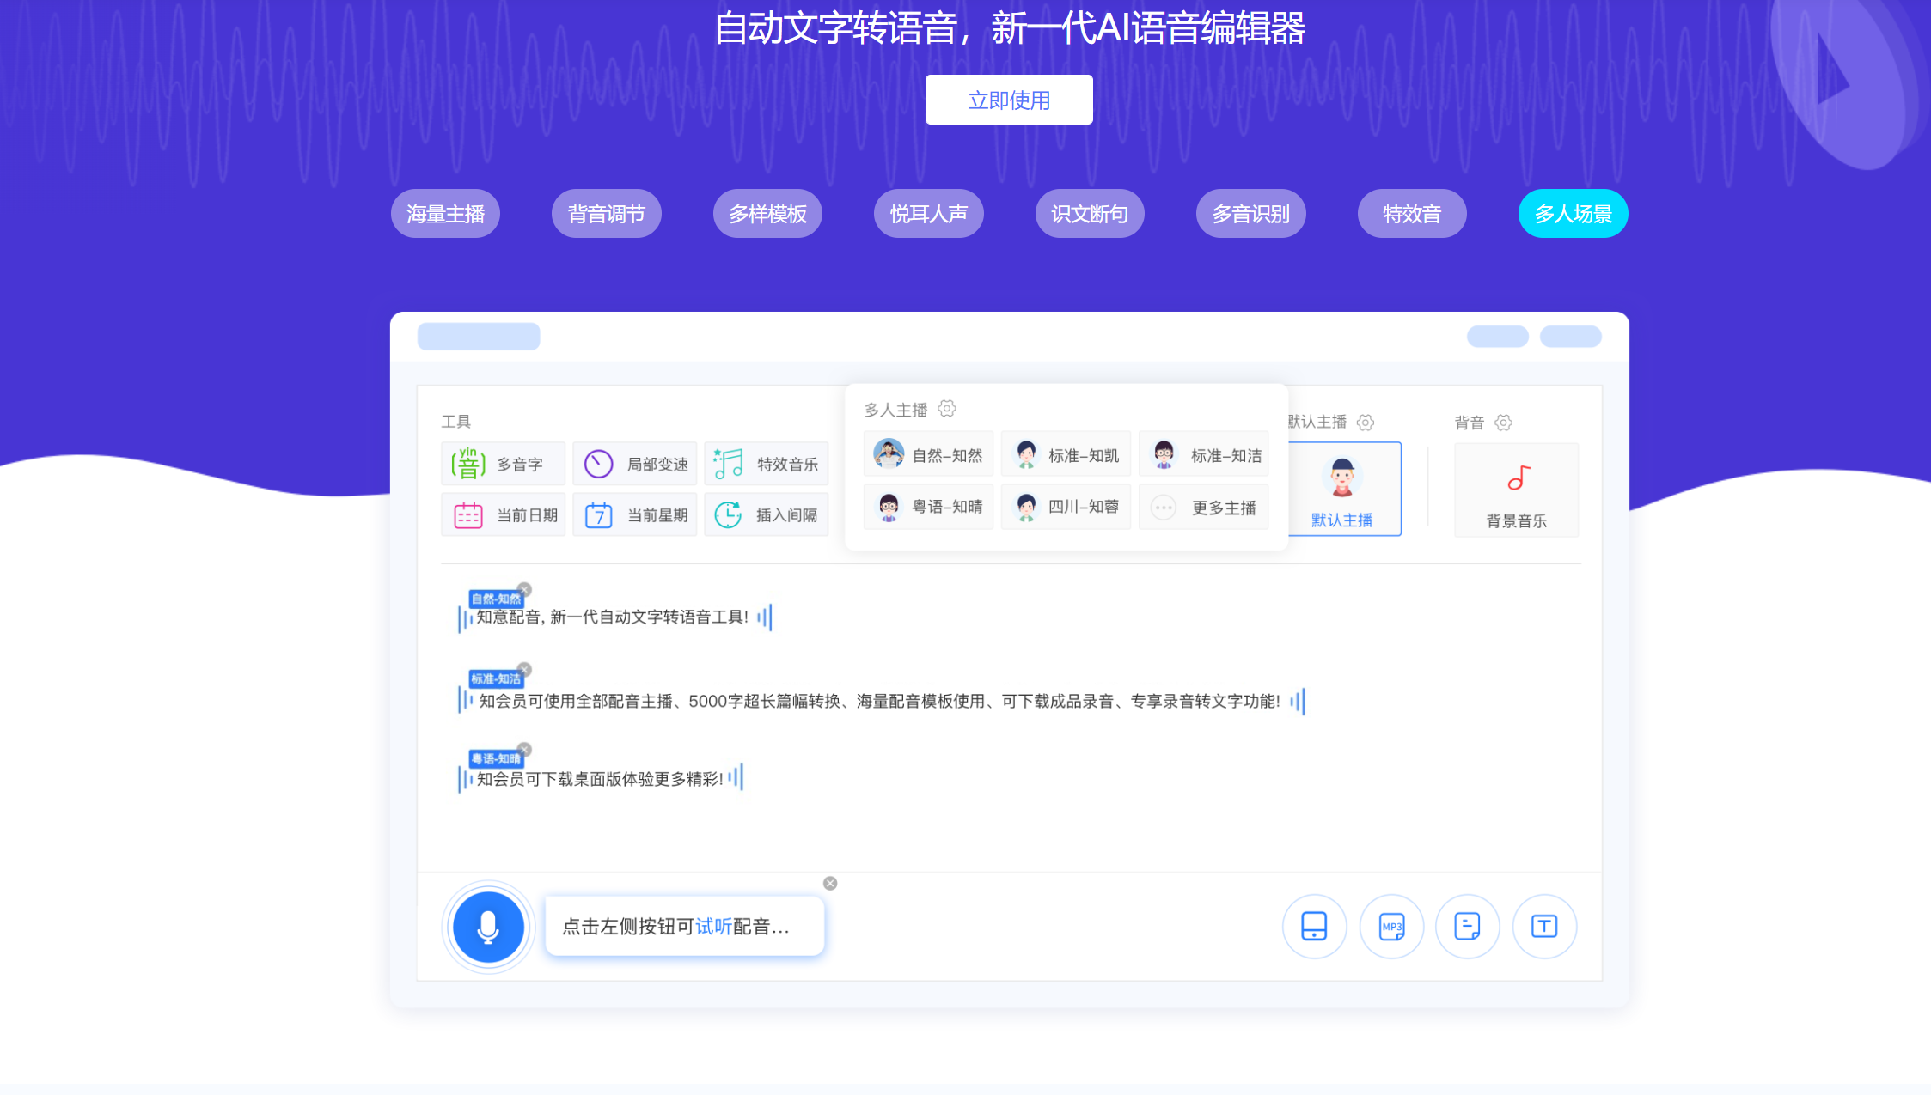Expand 更多主播 to see more voices
The image size is (1931, 1095).
point(1203,507)
